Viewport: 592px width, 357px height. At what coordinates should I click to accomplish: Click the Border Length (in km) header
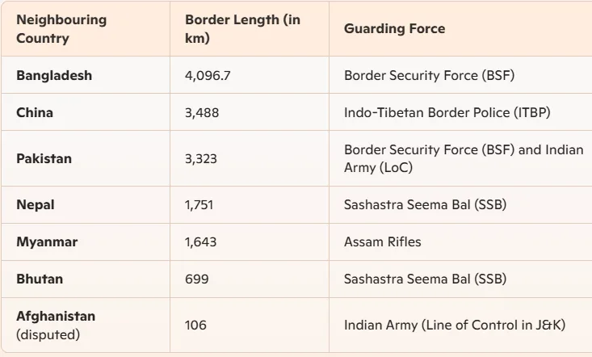pos(242,29)
